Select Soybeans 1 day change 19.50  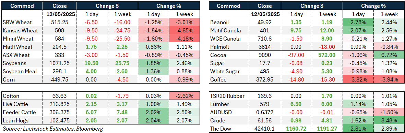click(92, 63)
